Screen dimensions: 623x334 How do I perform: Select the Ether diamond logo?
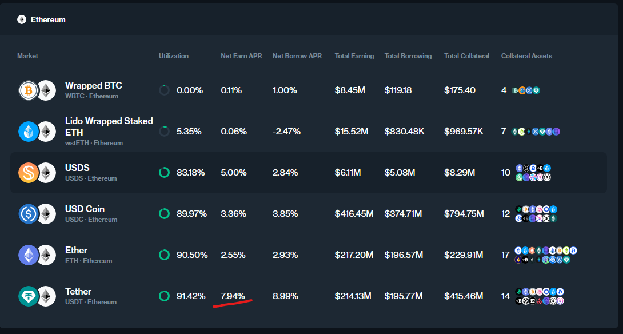pyautogui.click(x=30, y=255)
